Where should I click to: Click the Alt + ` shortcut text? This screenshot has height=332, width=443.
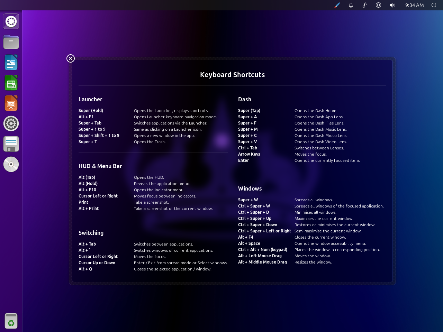point(84,250)
